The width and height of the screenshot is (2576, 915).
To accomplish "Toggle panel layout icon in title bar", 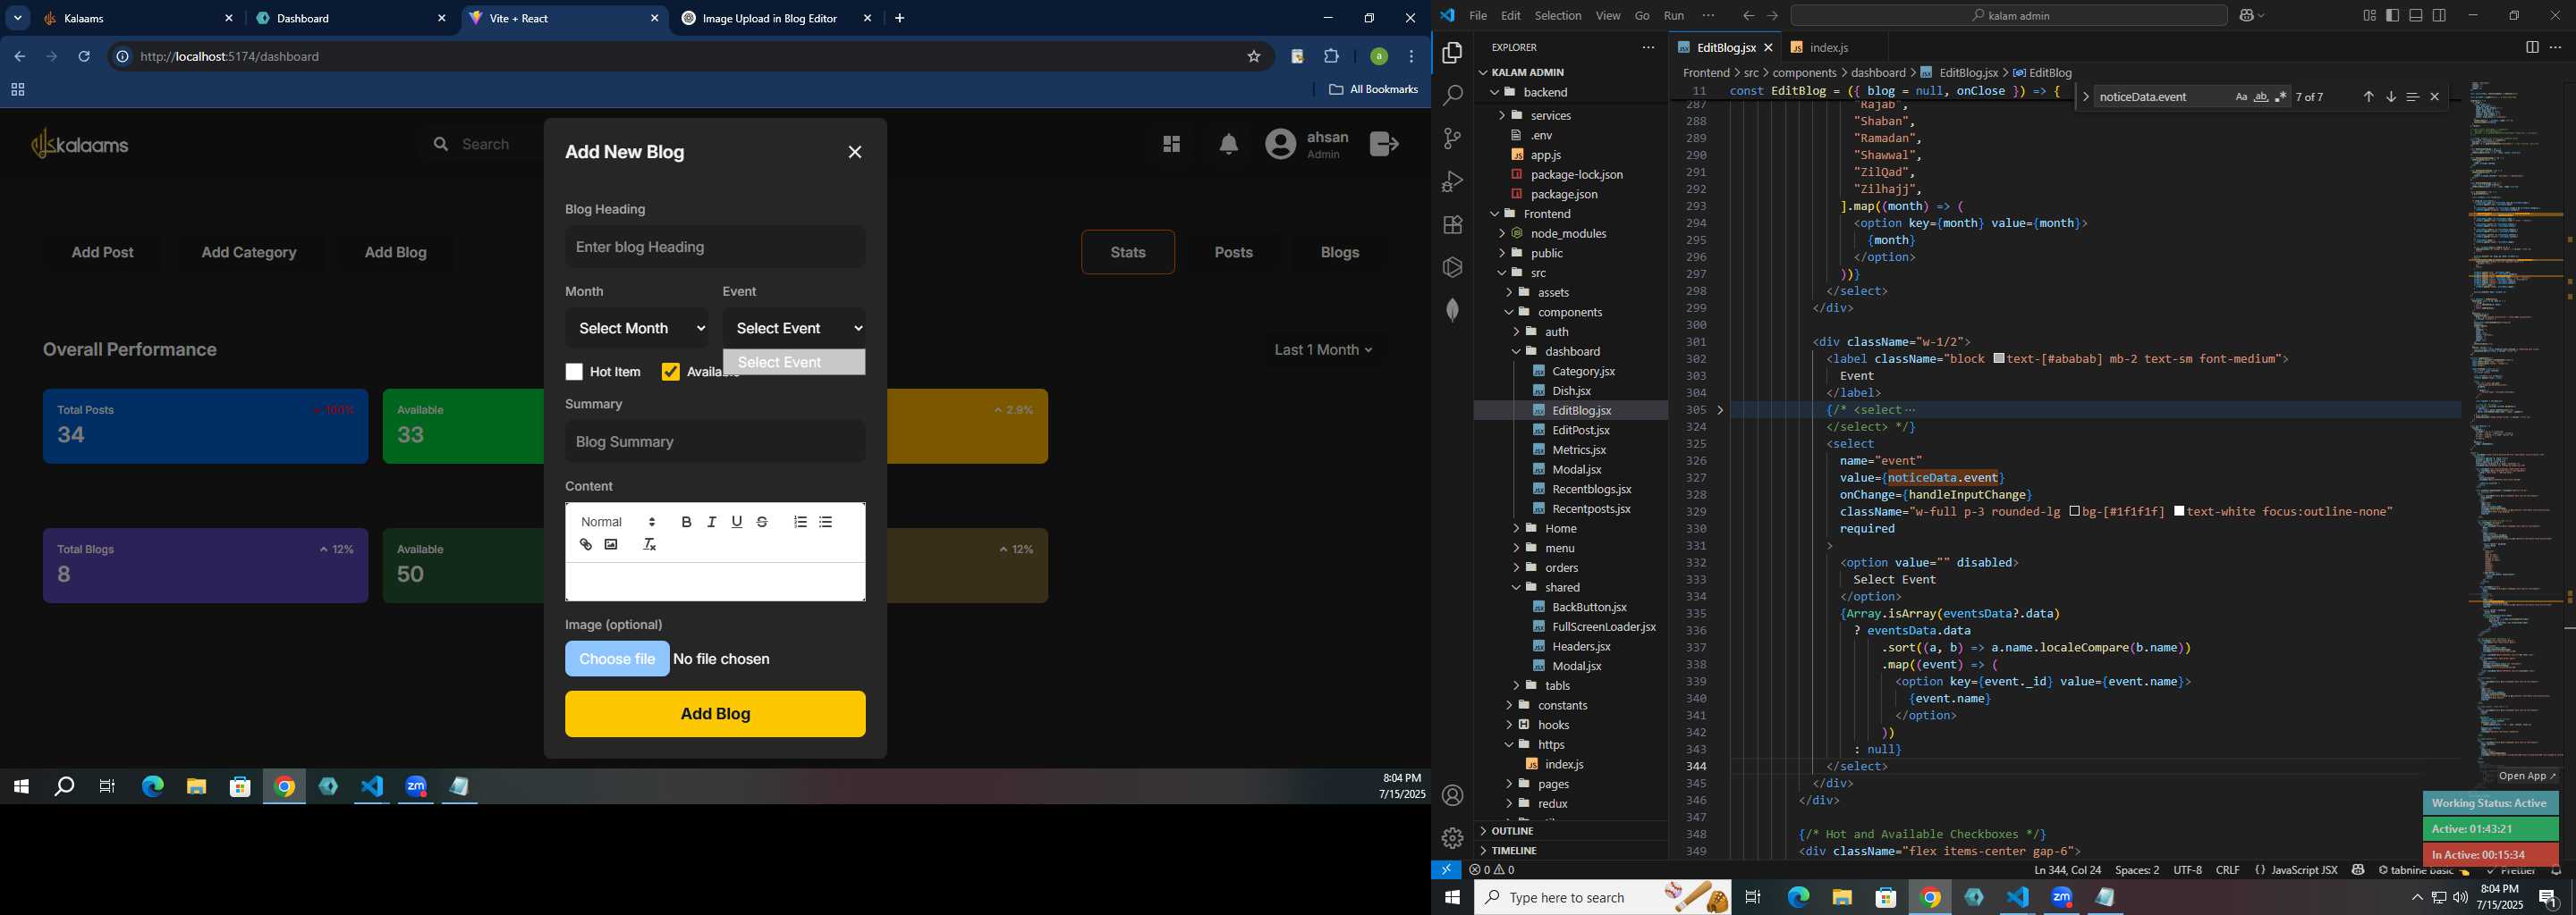I will click(x=2416, y=15).
